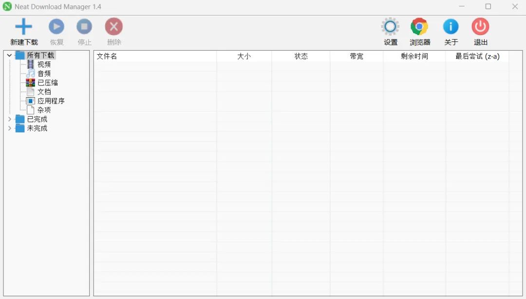Screen dimensions: 526x299
Task: Select the Compressed (已压缩) category
Action: click(47, 83)
